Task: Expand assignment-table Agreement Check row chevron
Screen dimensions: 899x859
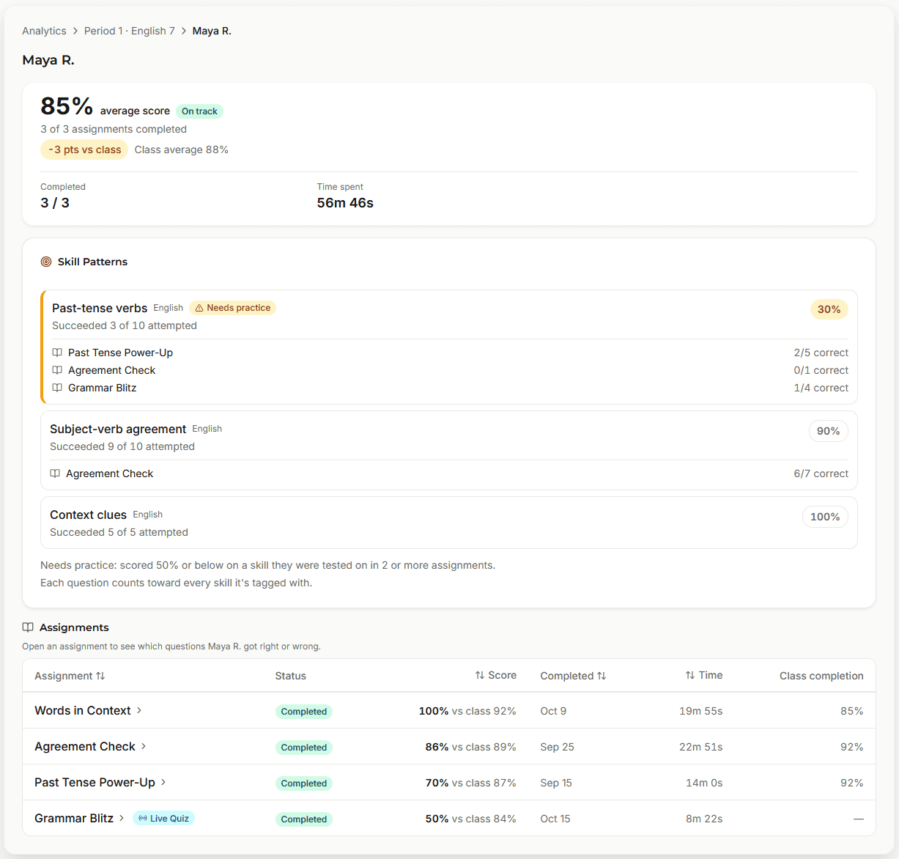Action: (x=144, y=746)
